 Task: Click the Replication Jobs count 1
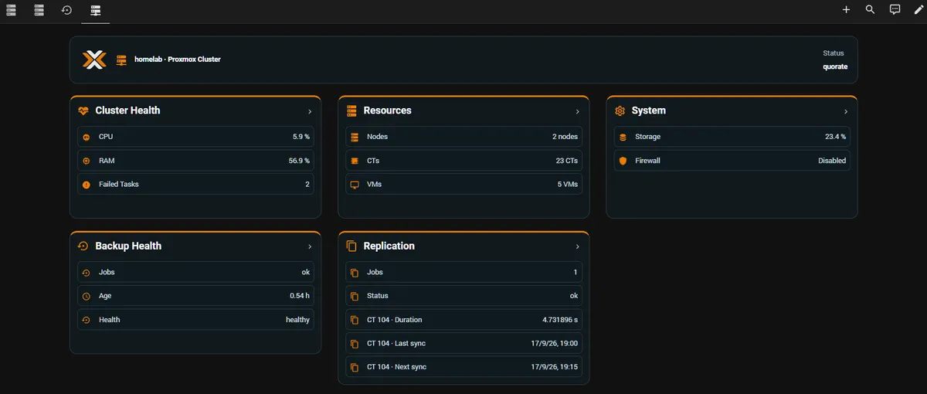(x=576, y=272)
